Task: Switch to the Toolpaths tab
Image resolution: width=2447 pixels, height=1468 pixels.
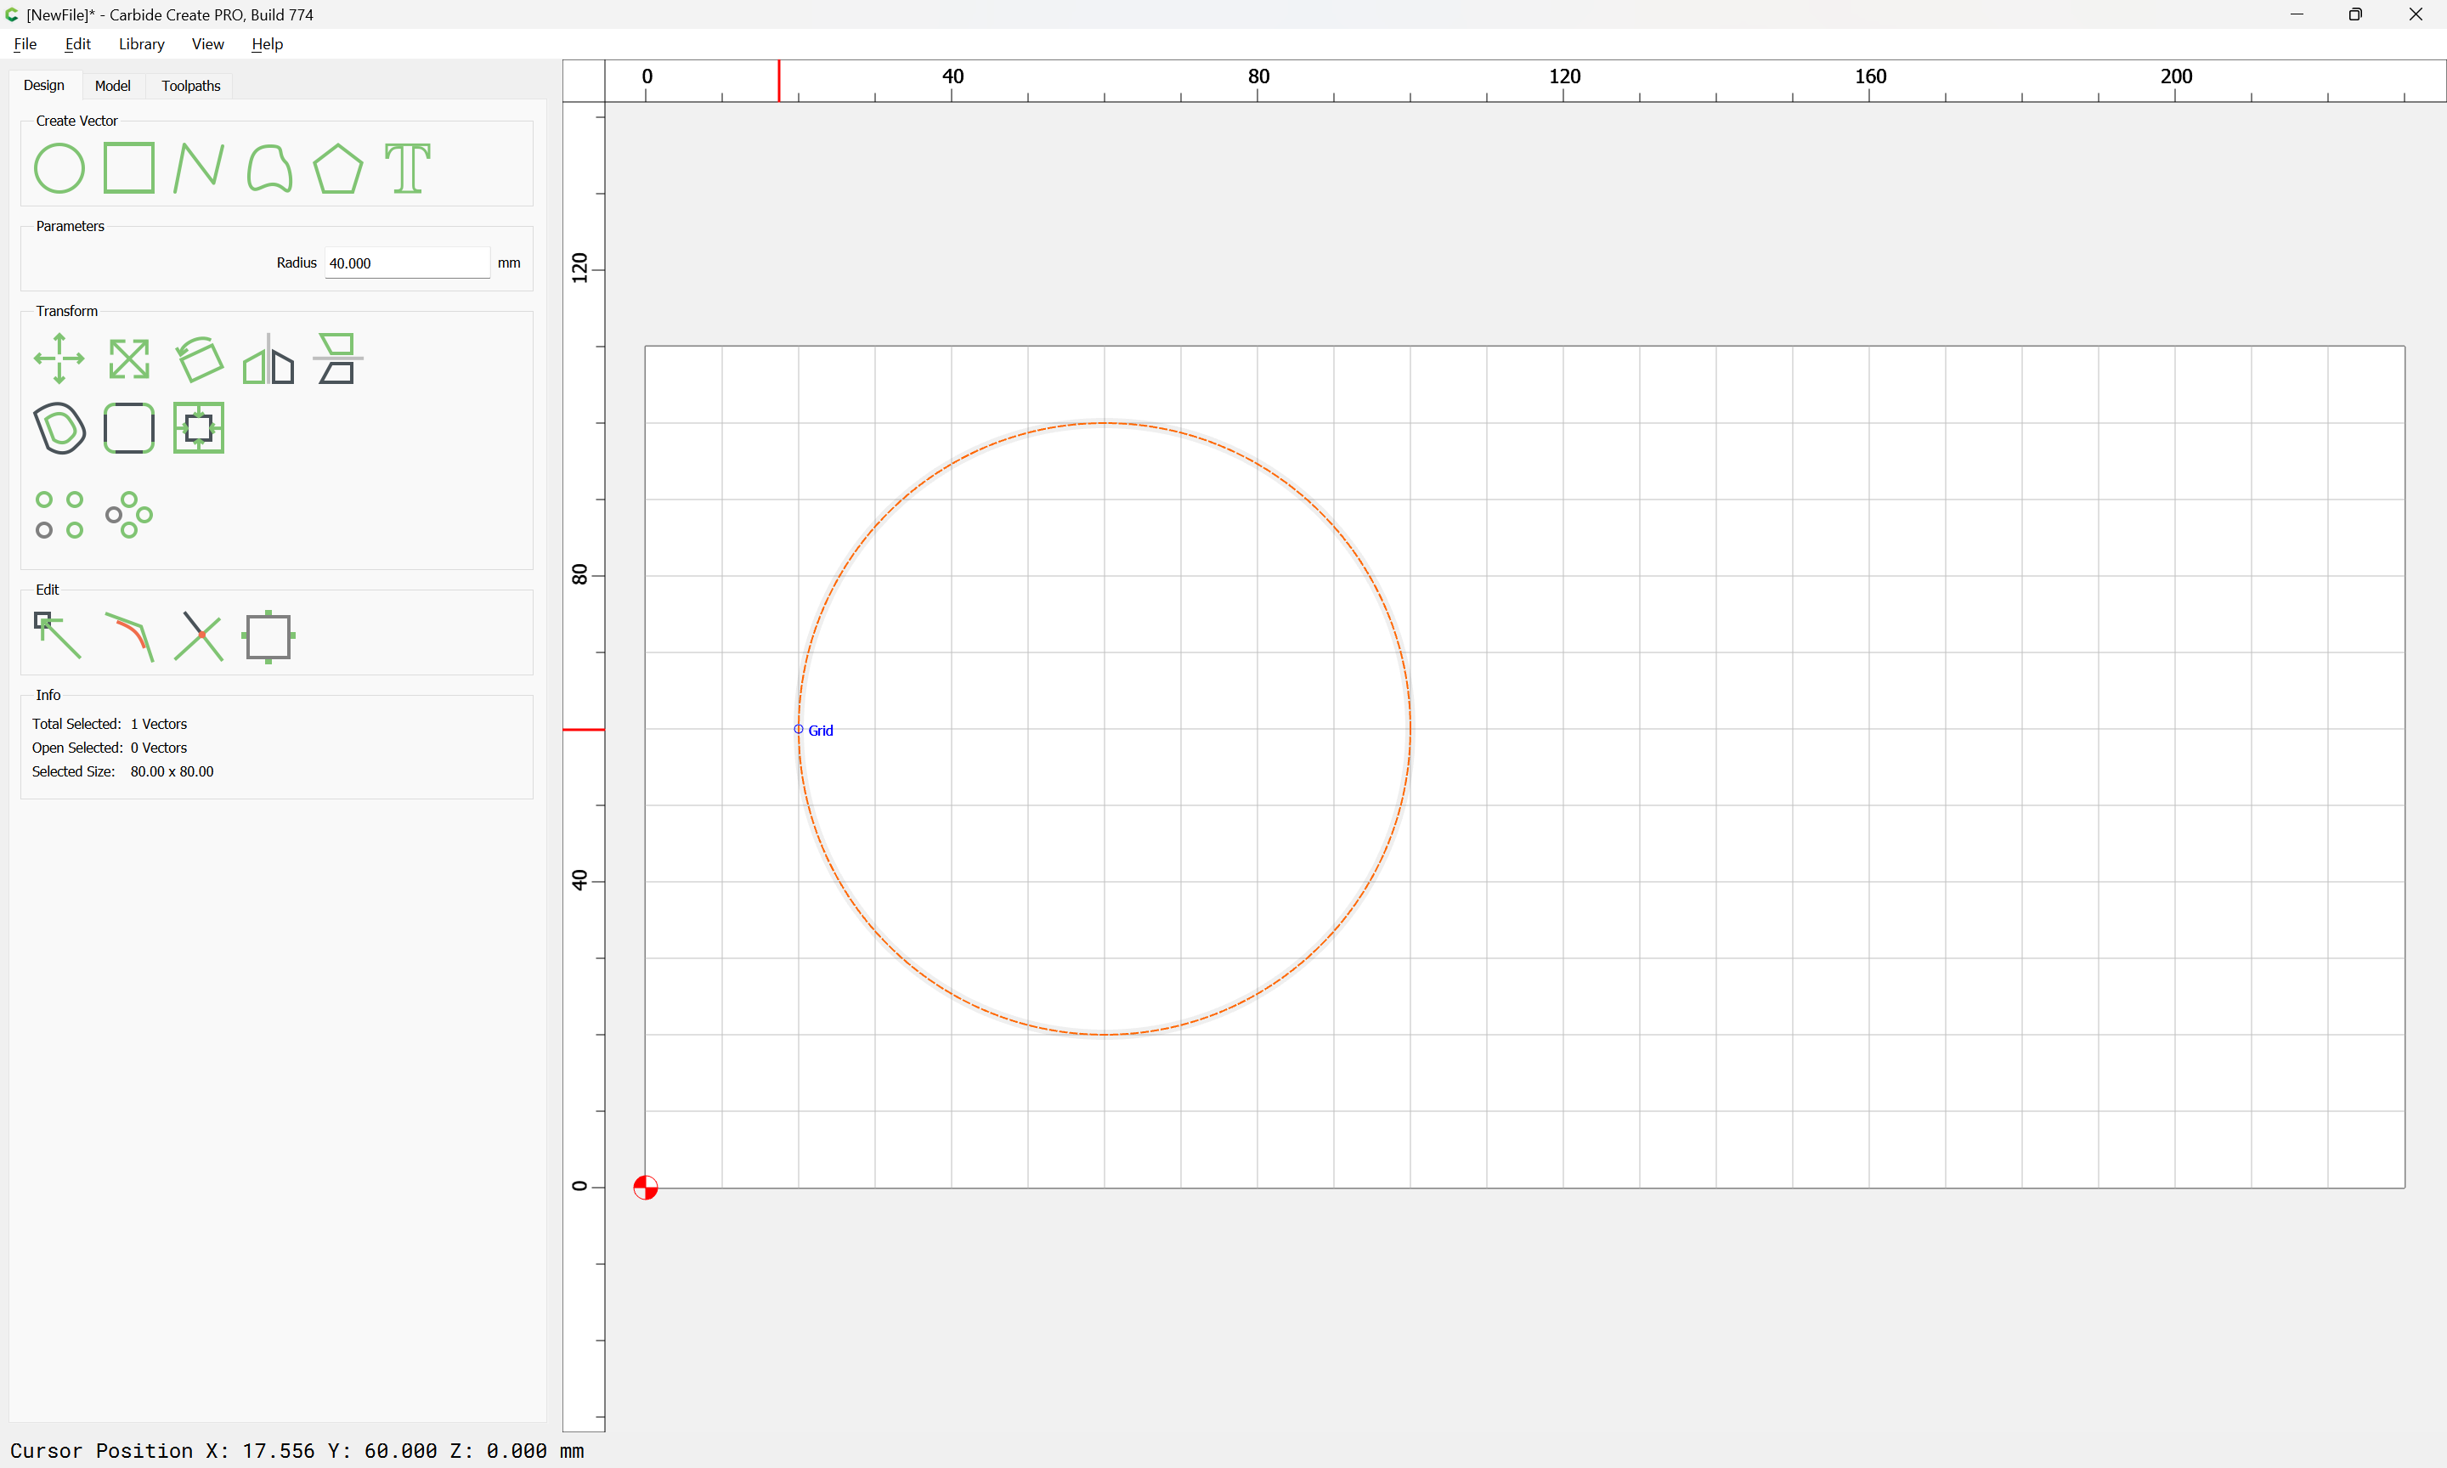Action: (x=191, y=86)
